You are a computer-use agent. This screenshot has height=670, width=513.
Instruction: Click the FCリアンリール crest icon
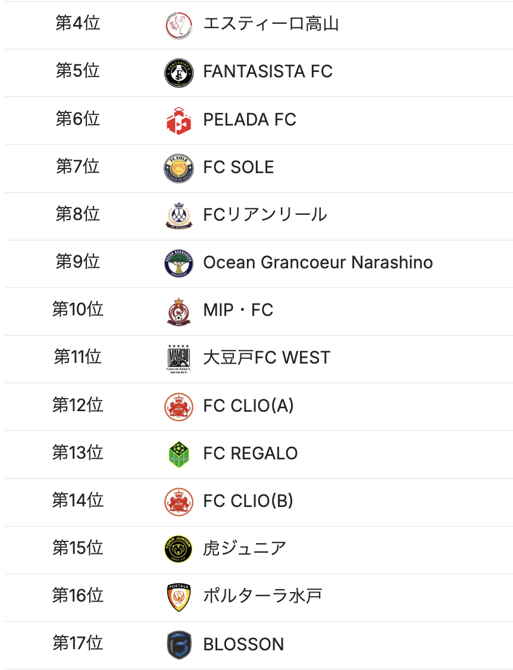(x=179, y=215)
